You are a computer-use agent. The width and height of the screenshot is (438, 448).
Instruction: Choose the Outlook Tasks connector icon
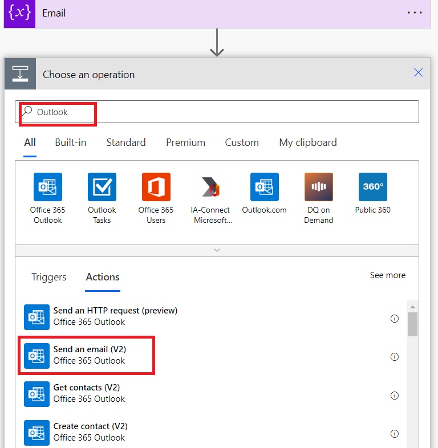102,187
